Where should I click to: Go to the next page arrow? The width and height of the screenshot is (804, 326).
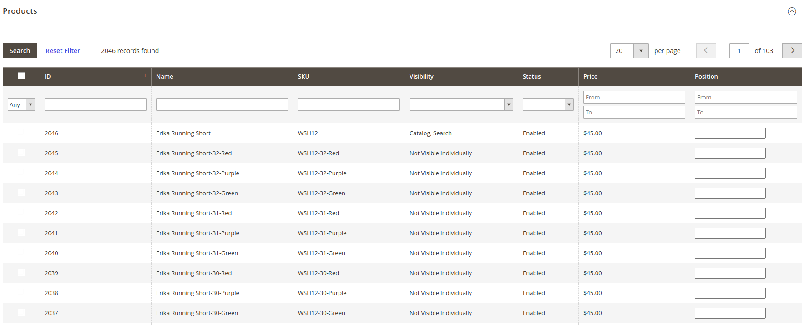point(792,50)
